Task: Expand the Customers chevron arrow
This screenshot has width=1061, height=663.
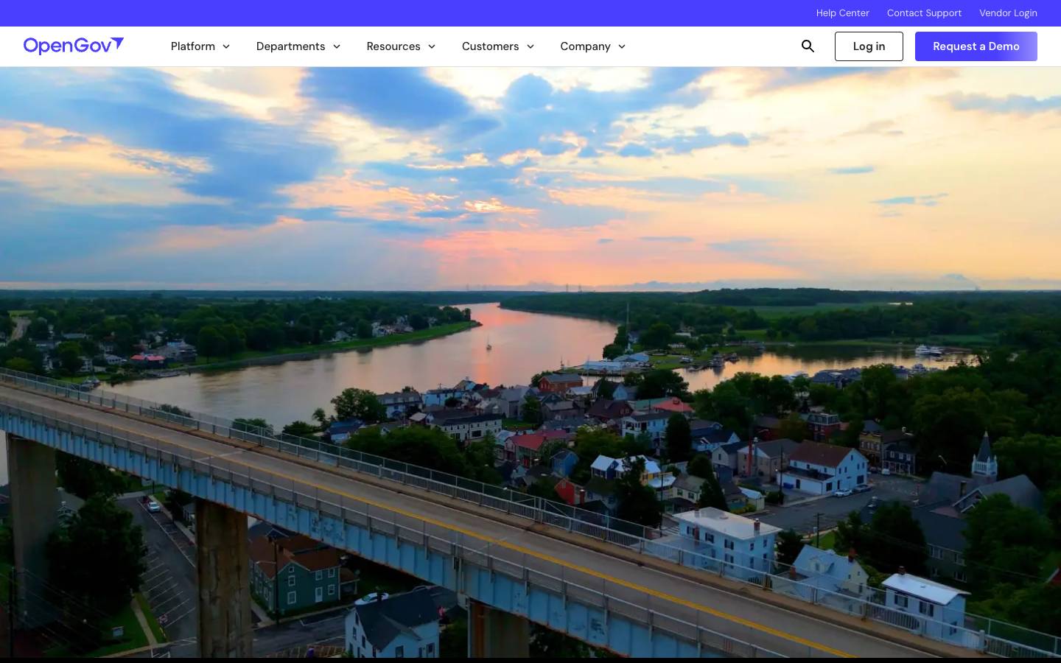Action: pos(530,46)
